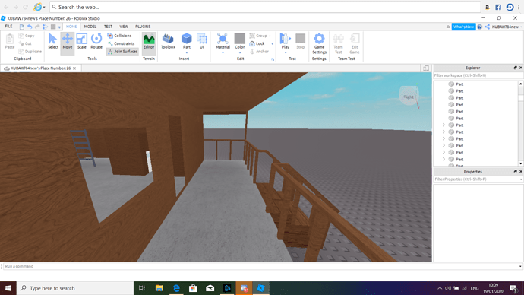Click the Copy command

click(27, 36)
